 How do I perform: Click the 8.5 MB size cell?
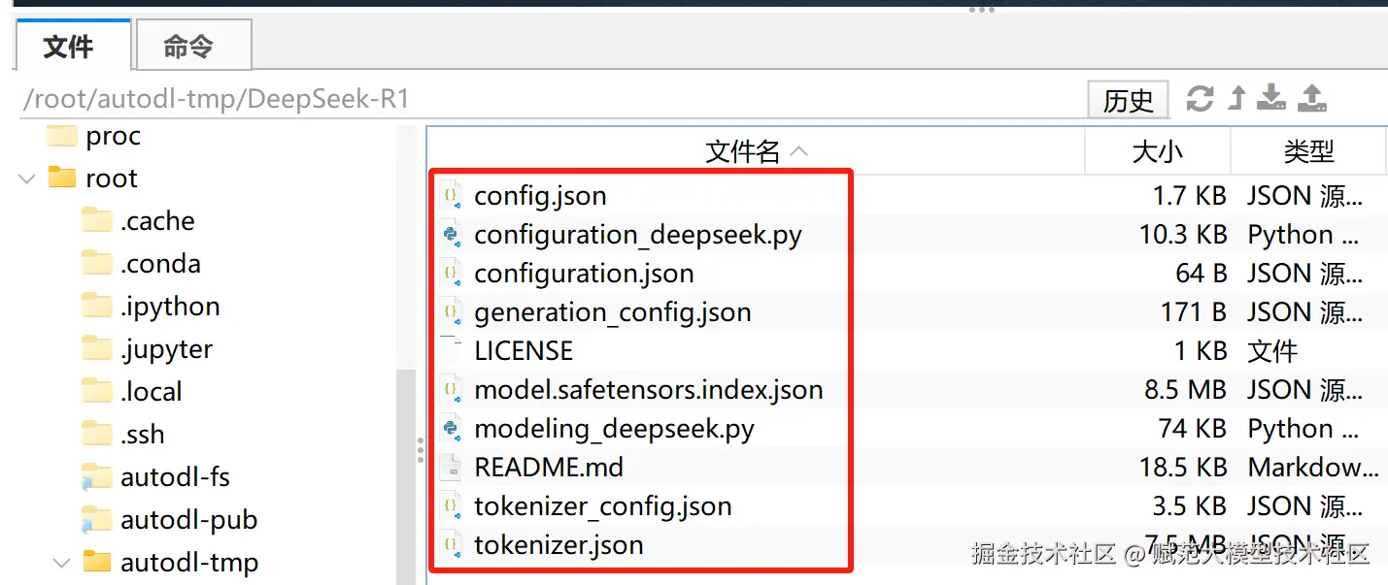click(1185, 390)
